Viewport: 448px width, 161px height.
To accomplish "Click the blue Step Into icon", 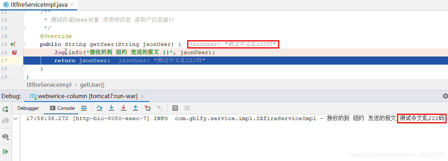I will pos(111,108).
